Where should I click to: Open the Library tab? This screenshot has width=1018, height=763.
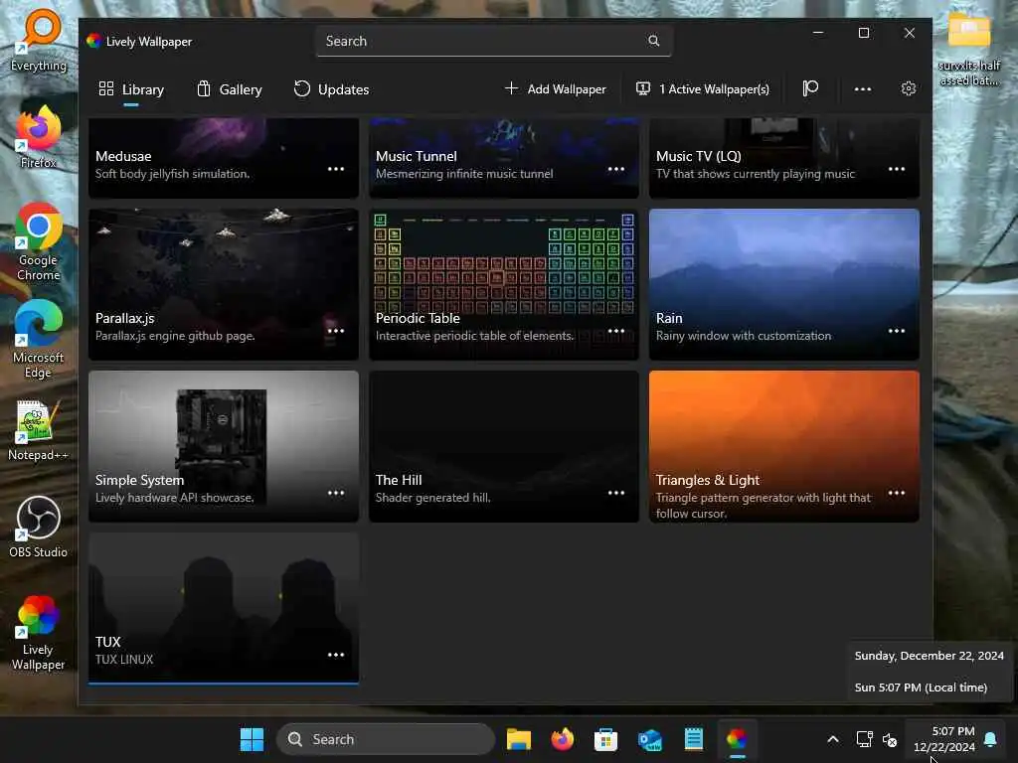pyautogui.click(x=131, y=89)
